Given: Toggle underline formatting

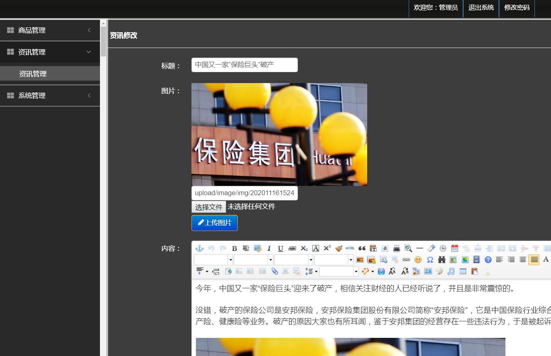Looking at the screenshot, I should pyautogui.click(x=281, y=248).
